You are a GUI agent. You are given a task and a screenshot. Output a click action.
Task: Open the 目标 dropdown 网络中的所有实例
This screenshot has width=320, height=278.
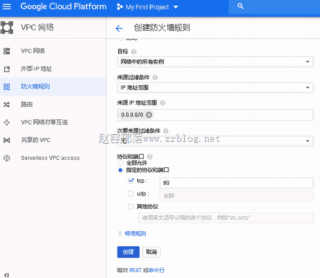point(215,62)
